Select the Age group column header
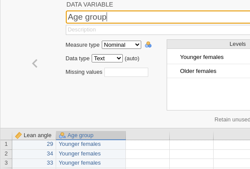This screenshot has height=169, width=250. [91, 135]
